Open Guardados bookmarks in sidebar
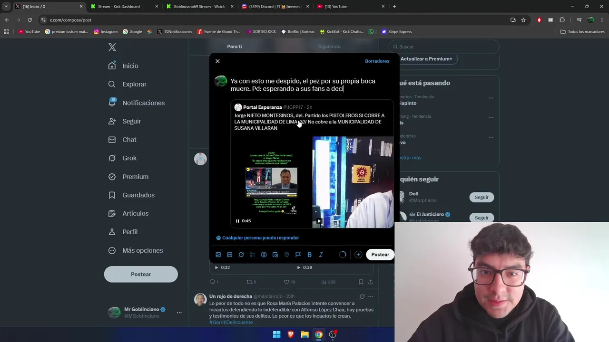 pyautogui.click(x=131, y=195)
